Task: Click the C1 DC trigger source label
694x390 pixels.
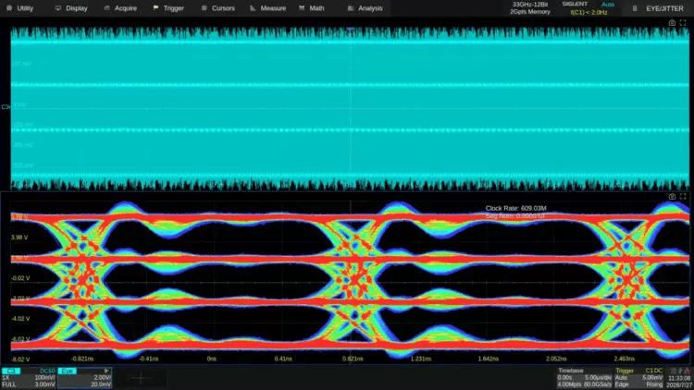Action: pyautogui.click(x=653, y=371)
